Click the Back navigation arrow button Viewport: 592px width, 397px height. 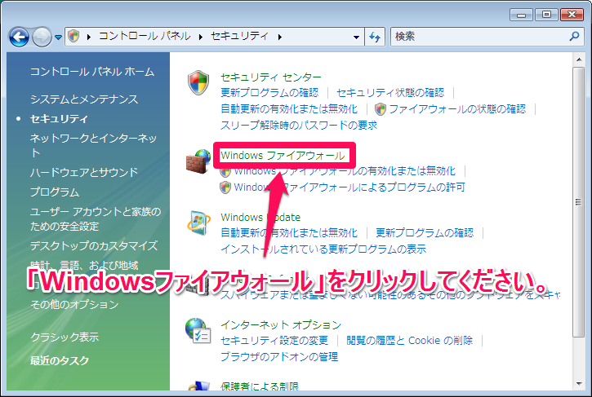point(19,37)
